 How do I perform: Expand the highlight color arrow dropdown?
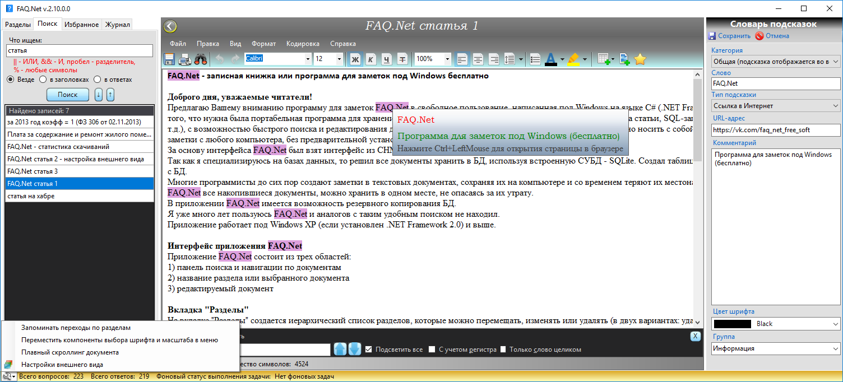(x=585, y=59)
